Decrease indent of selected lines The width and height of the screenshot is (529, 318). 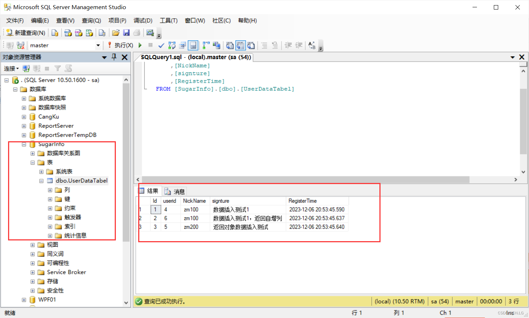click(289, 45)
